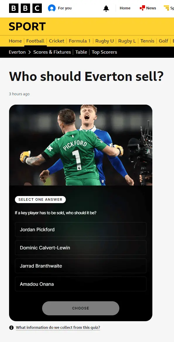
Task: Select the Dominic Calvert-Lewin answer
Action: tap(81, 248)
